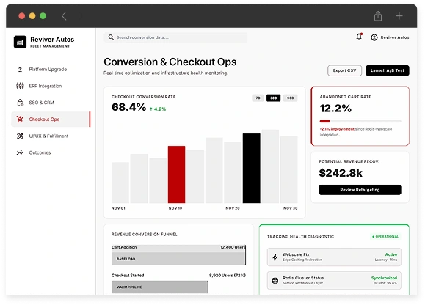Click the Webscale Fix lightning icon
425x305 pixels.
(x=275, y=257)
